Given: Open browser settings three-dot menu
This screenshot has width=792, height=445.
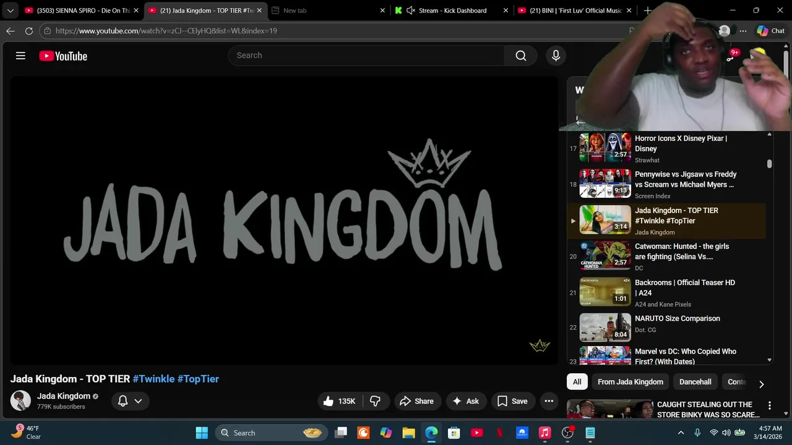Looking at the screenshot, I should tap(743, 30).
